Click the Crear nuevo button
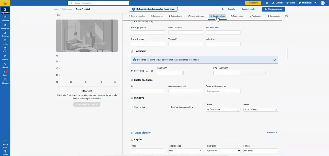 (x=253, y=3)
